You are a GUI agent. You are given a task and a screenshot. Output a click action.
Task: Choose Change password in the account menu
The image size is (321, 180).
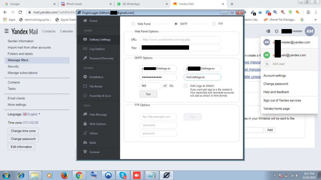276,84
